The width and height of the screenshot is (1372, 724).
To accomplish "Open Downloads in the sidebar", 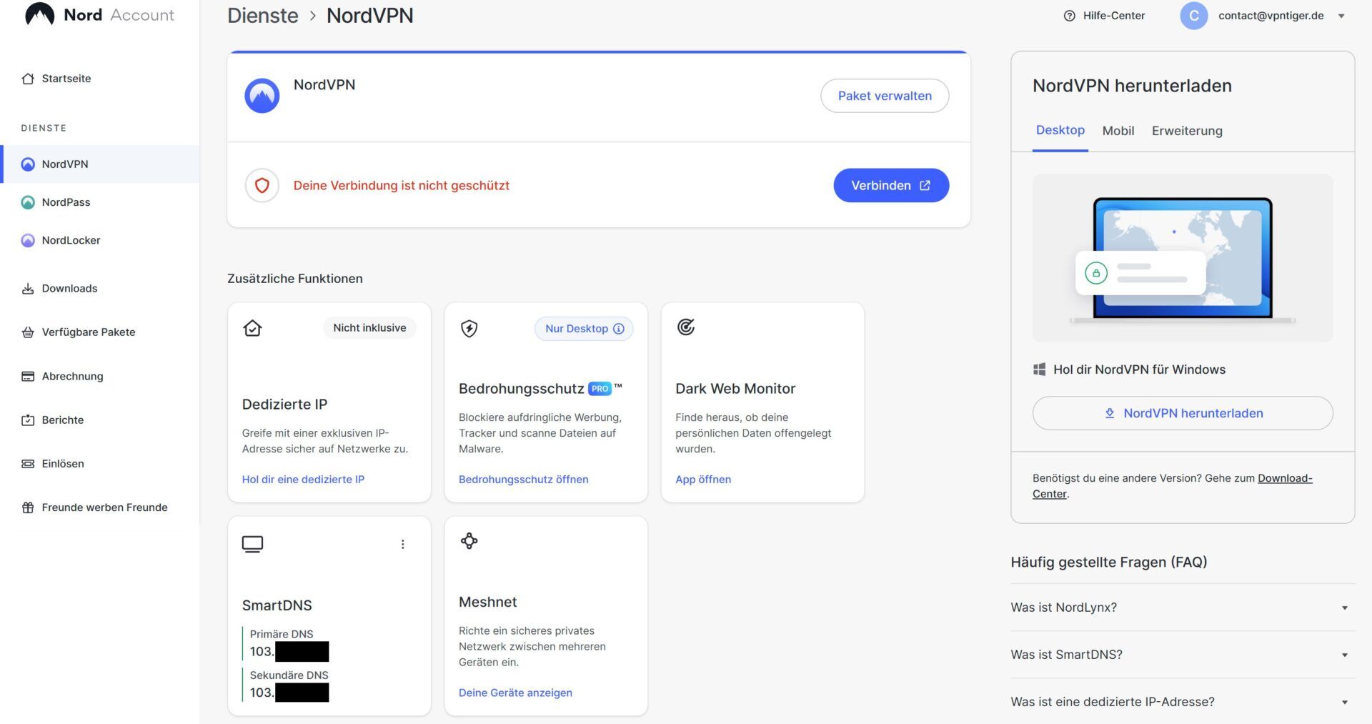I will coord(100,289).
